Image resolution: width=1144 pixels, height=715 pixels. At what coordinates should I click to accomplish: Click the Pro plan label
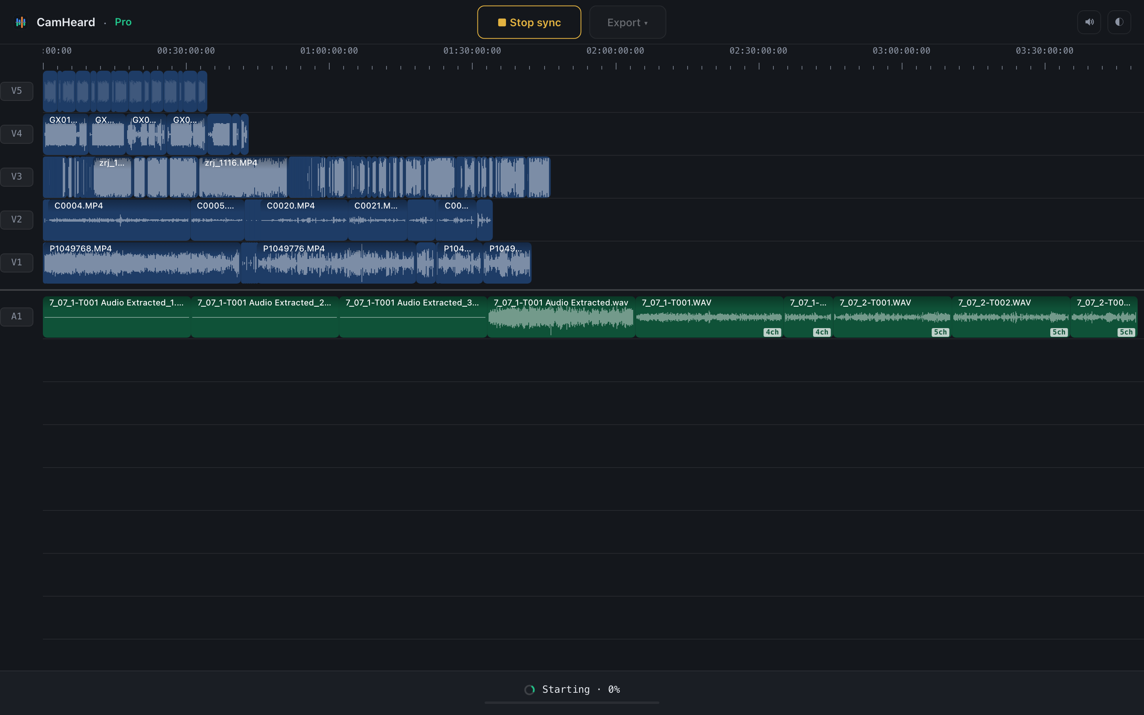(x=123, y=22)
